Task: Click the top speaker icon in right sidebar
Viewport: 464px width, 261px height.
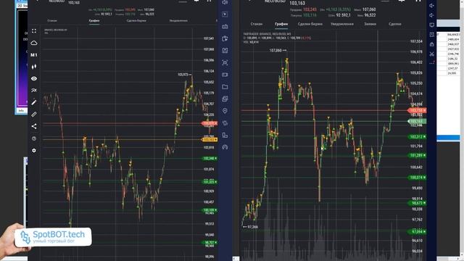Action: tap(432, 5)
